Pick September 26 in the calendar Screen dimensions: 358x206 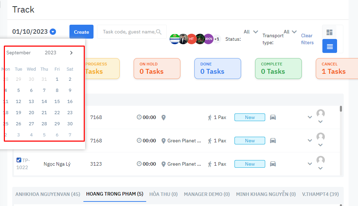tap(18, 124)
